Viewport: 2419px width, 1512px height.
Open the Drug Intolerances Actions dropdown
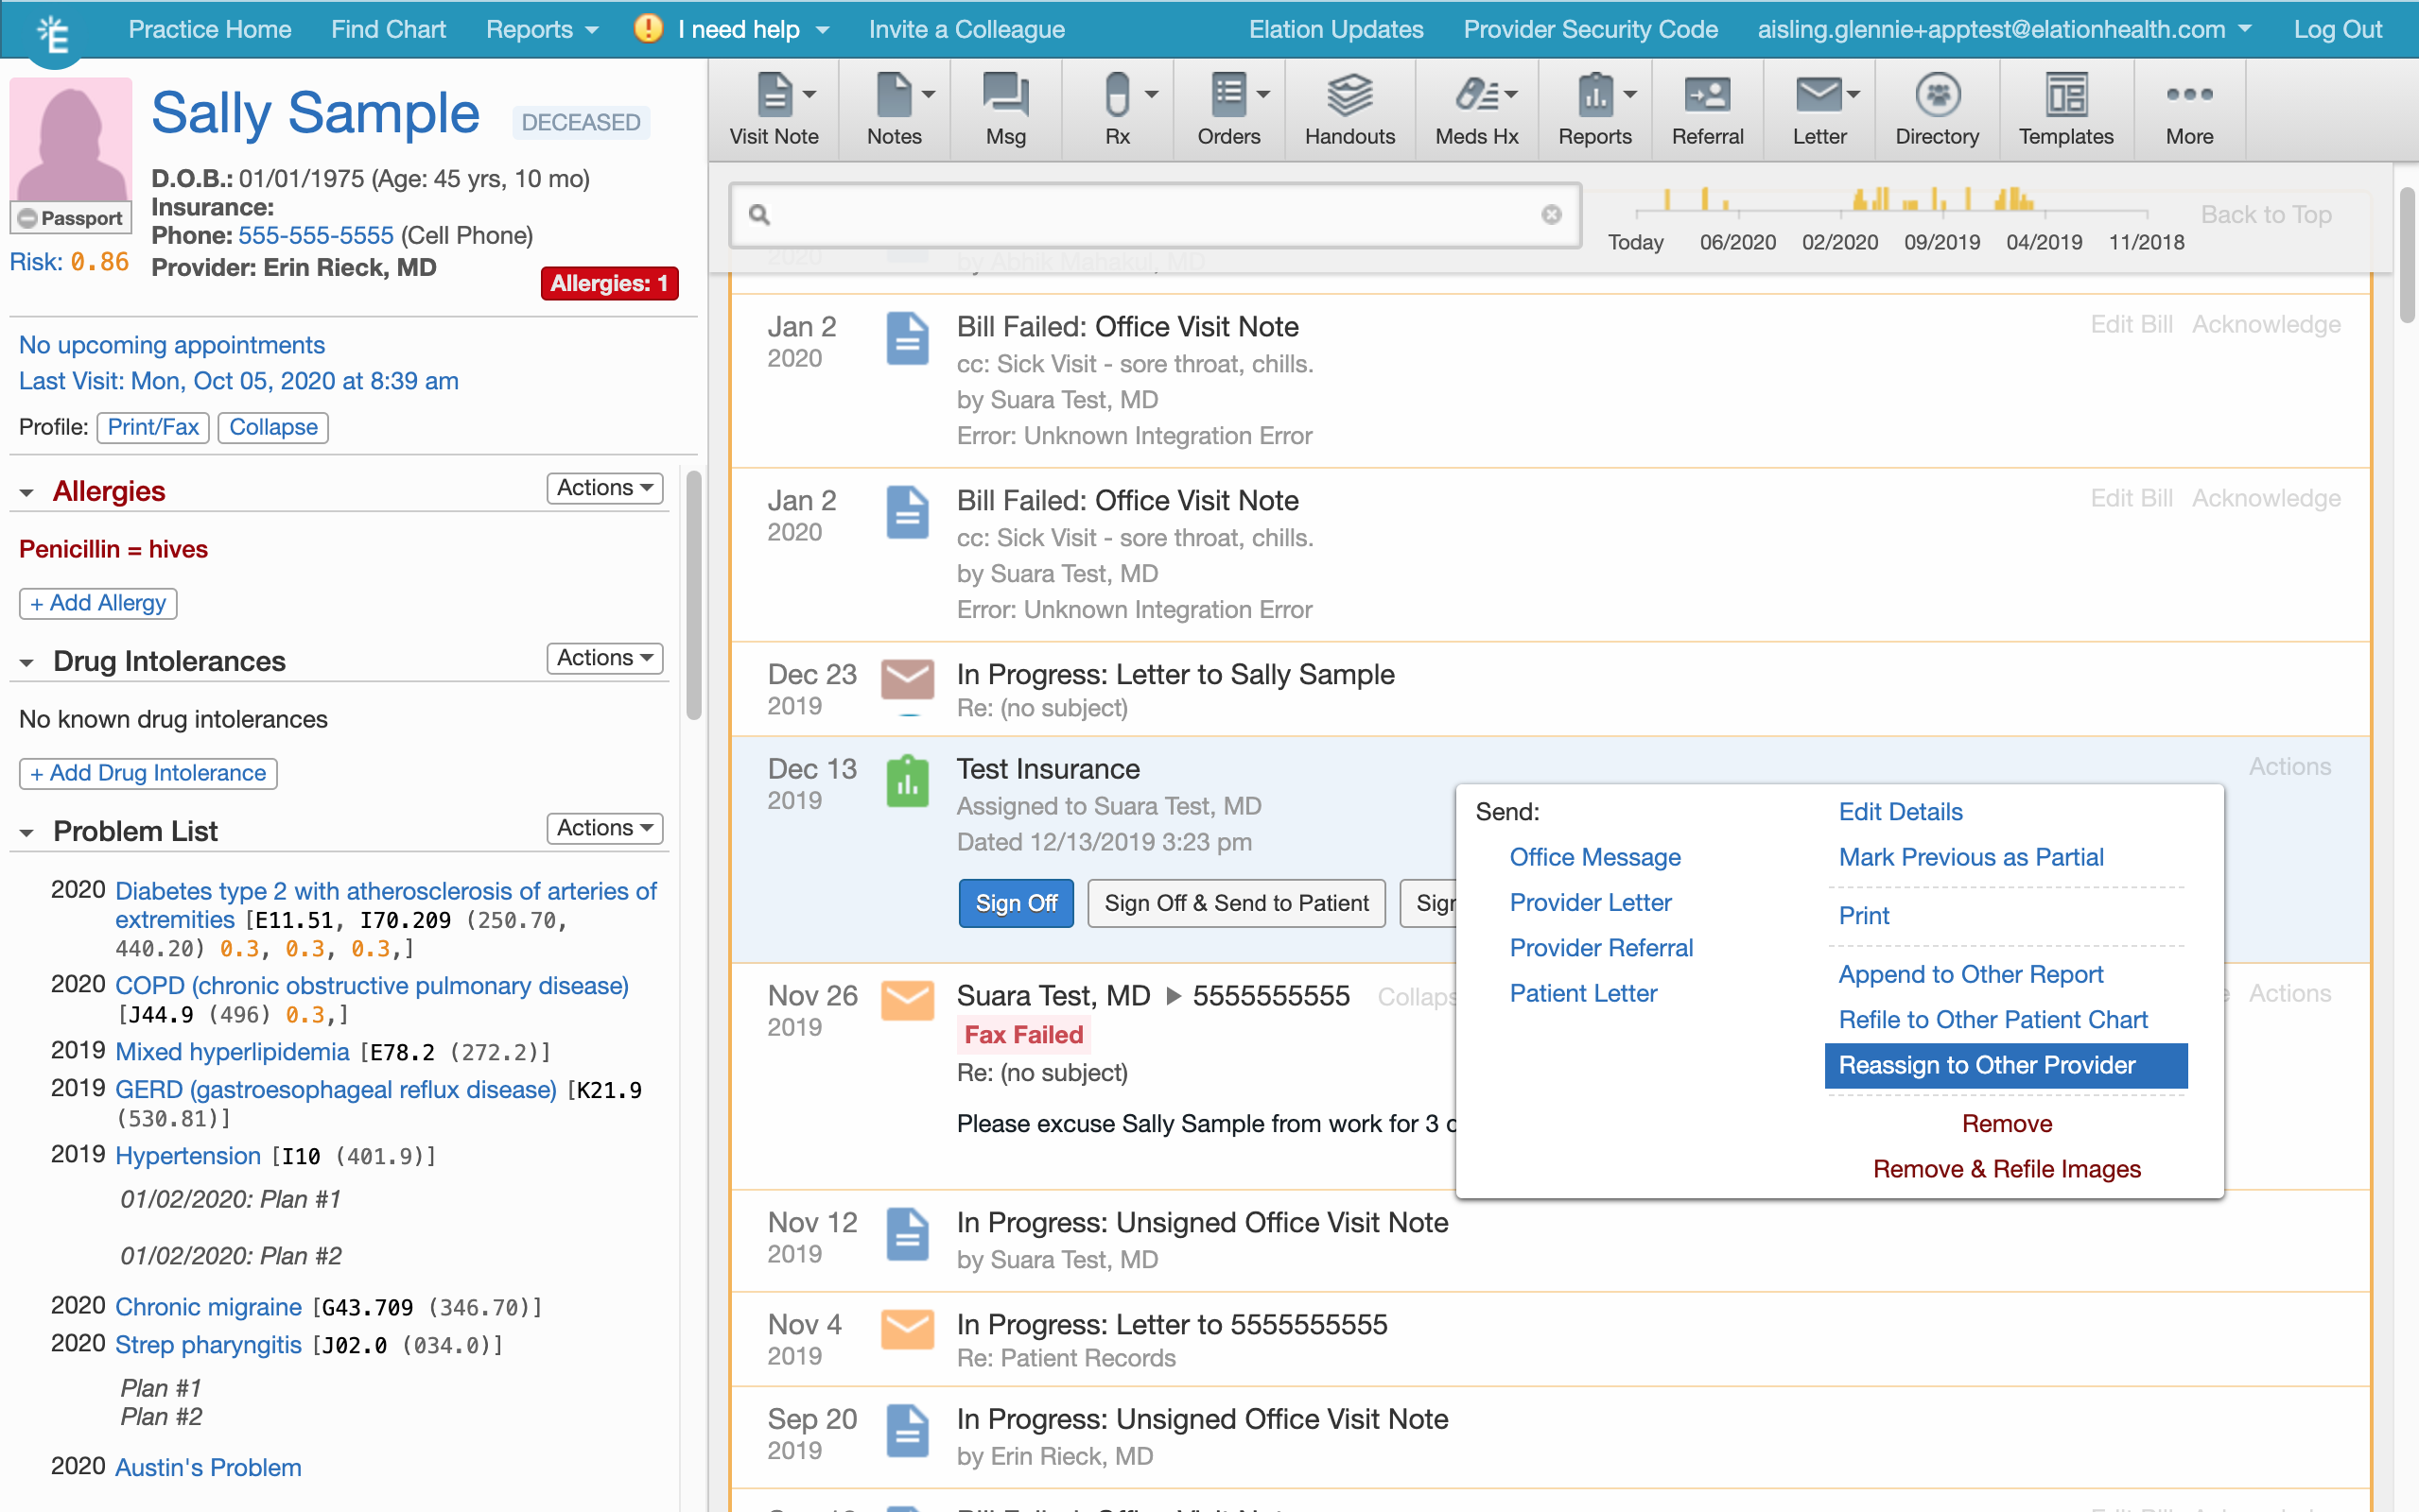pos(604,658)
